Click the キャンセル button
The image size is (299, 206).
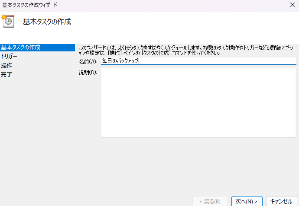(x=282, y=201)
